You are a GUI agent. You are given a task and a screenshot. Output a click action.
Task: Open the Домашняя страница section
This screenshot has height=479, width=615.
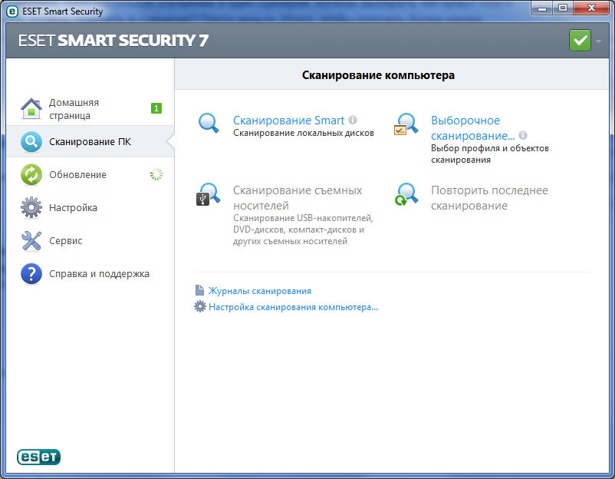(x=74, y=109)
